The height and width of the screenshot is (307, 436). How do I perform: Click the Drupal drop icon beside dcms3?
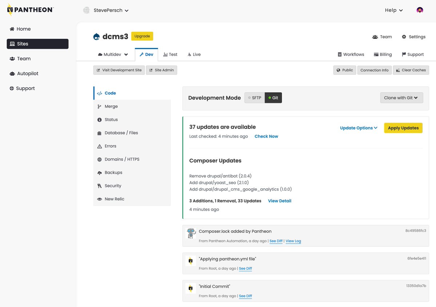[97, 36]
